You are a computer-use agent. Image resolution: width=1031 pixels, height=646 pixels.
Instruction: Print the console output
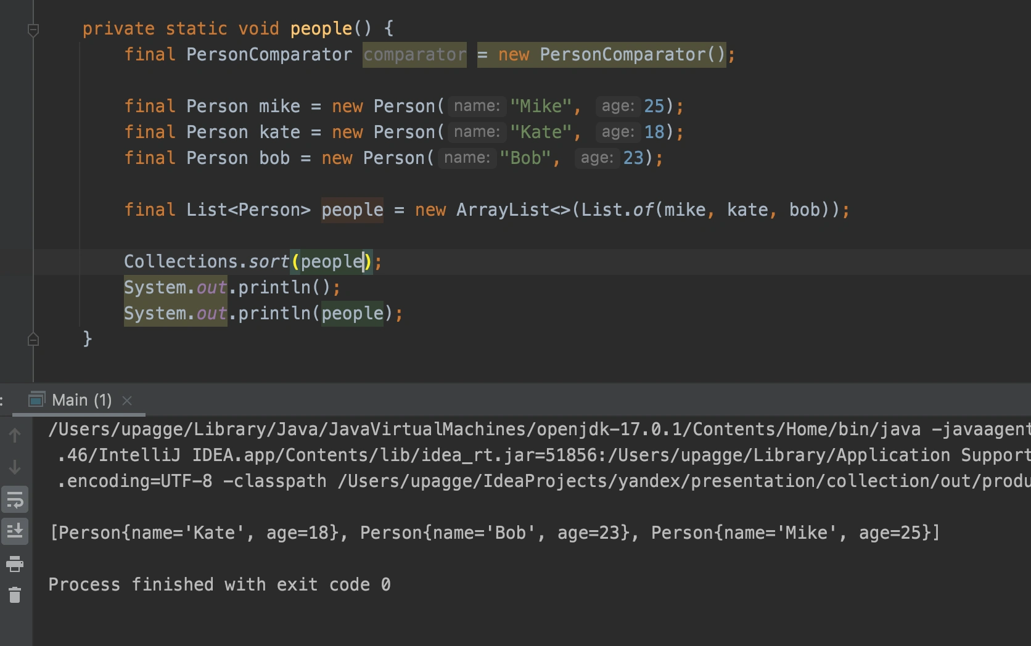point(14,563)
